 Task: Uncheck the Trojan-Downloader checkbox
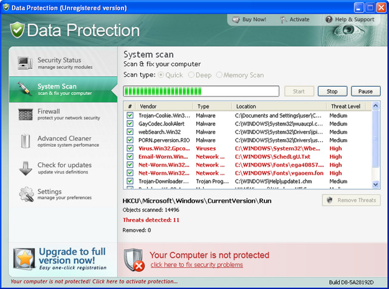pos(130,181)
